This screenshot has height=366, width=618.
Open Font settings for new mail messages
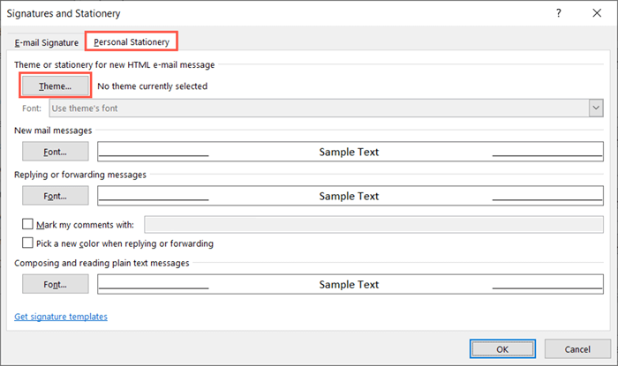pyautogui.click(x=55, y=152)
